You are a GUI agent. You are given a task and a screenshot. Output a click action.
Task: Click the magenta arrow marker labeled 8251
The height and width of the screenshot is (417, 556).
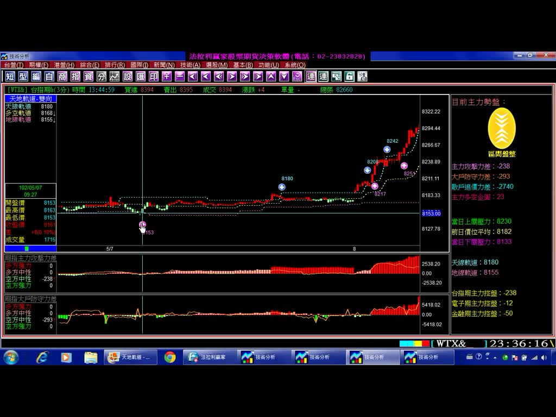404,166
